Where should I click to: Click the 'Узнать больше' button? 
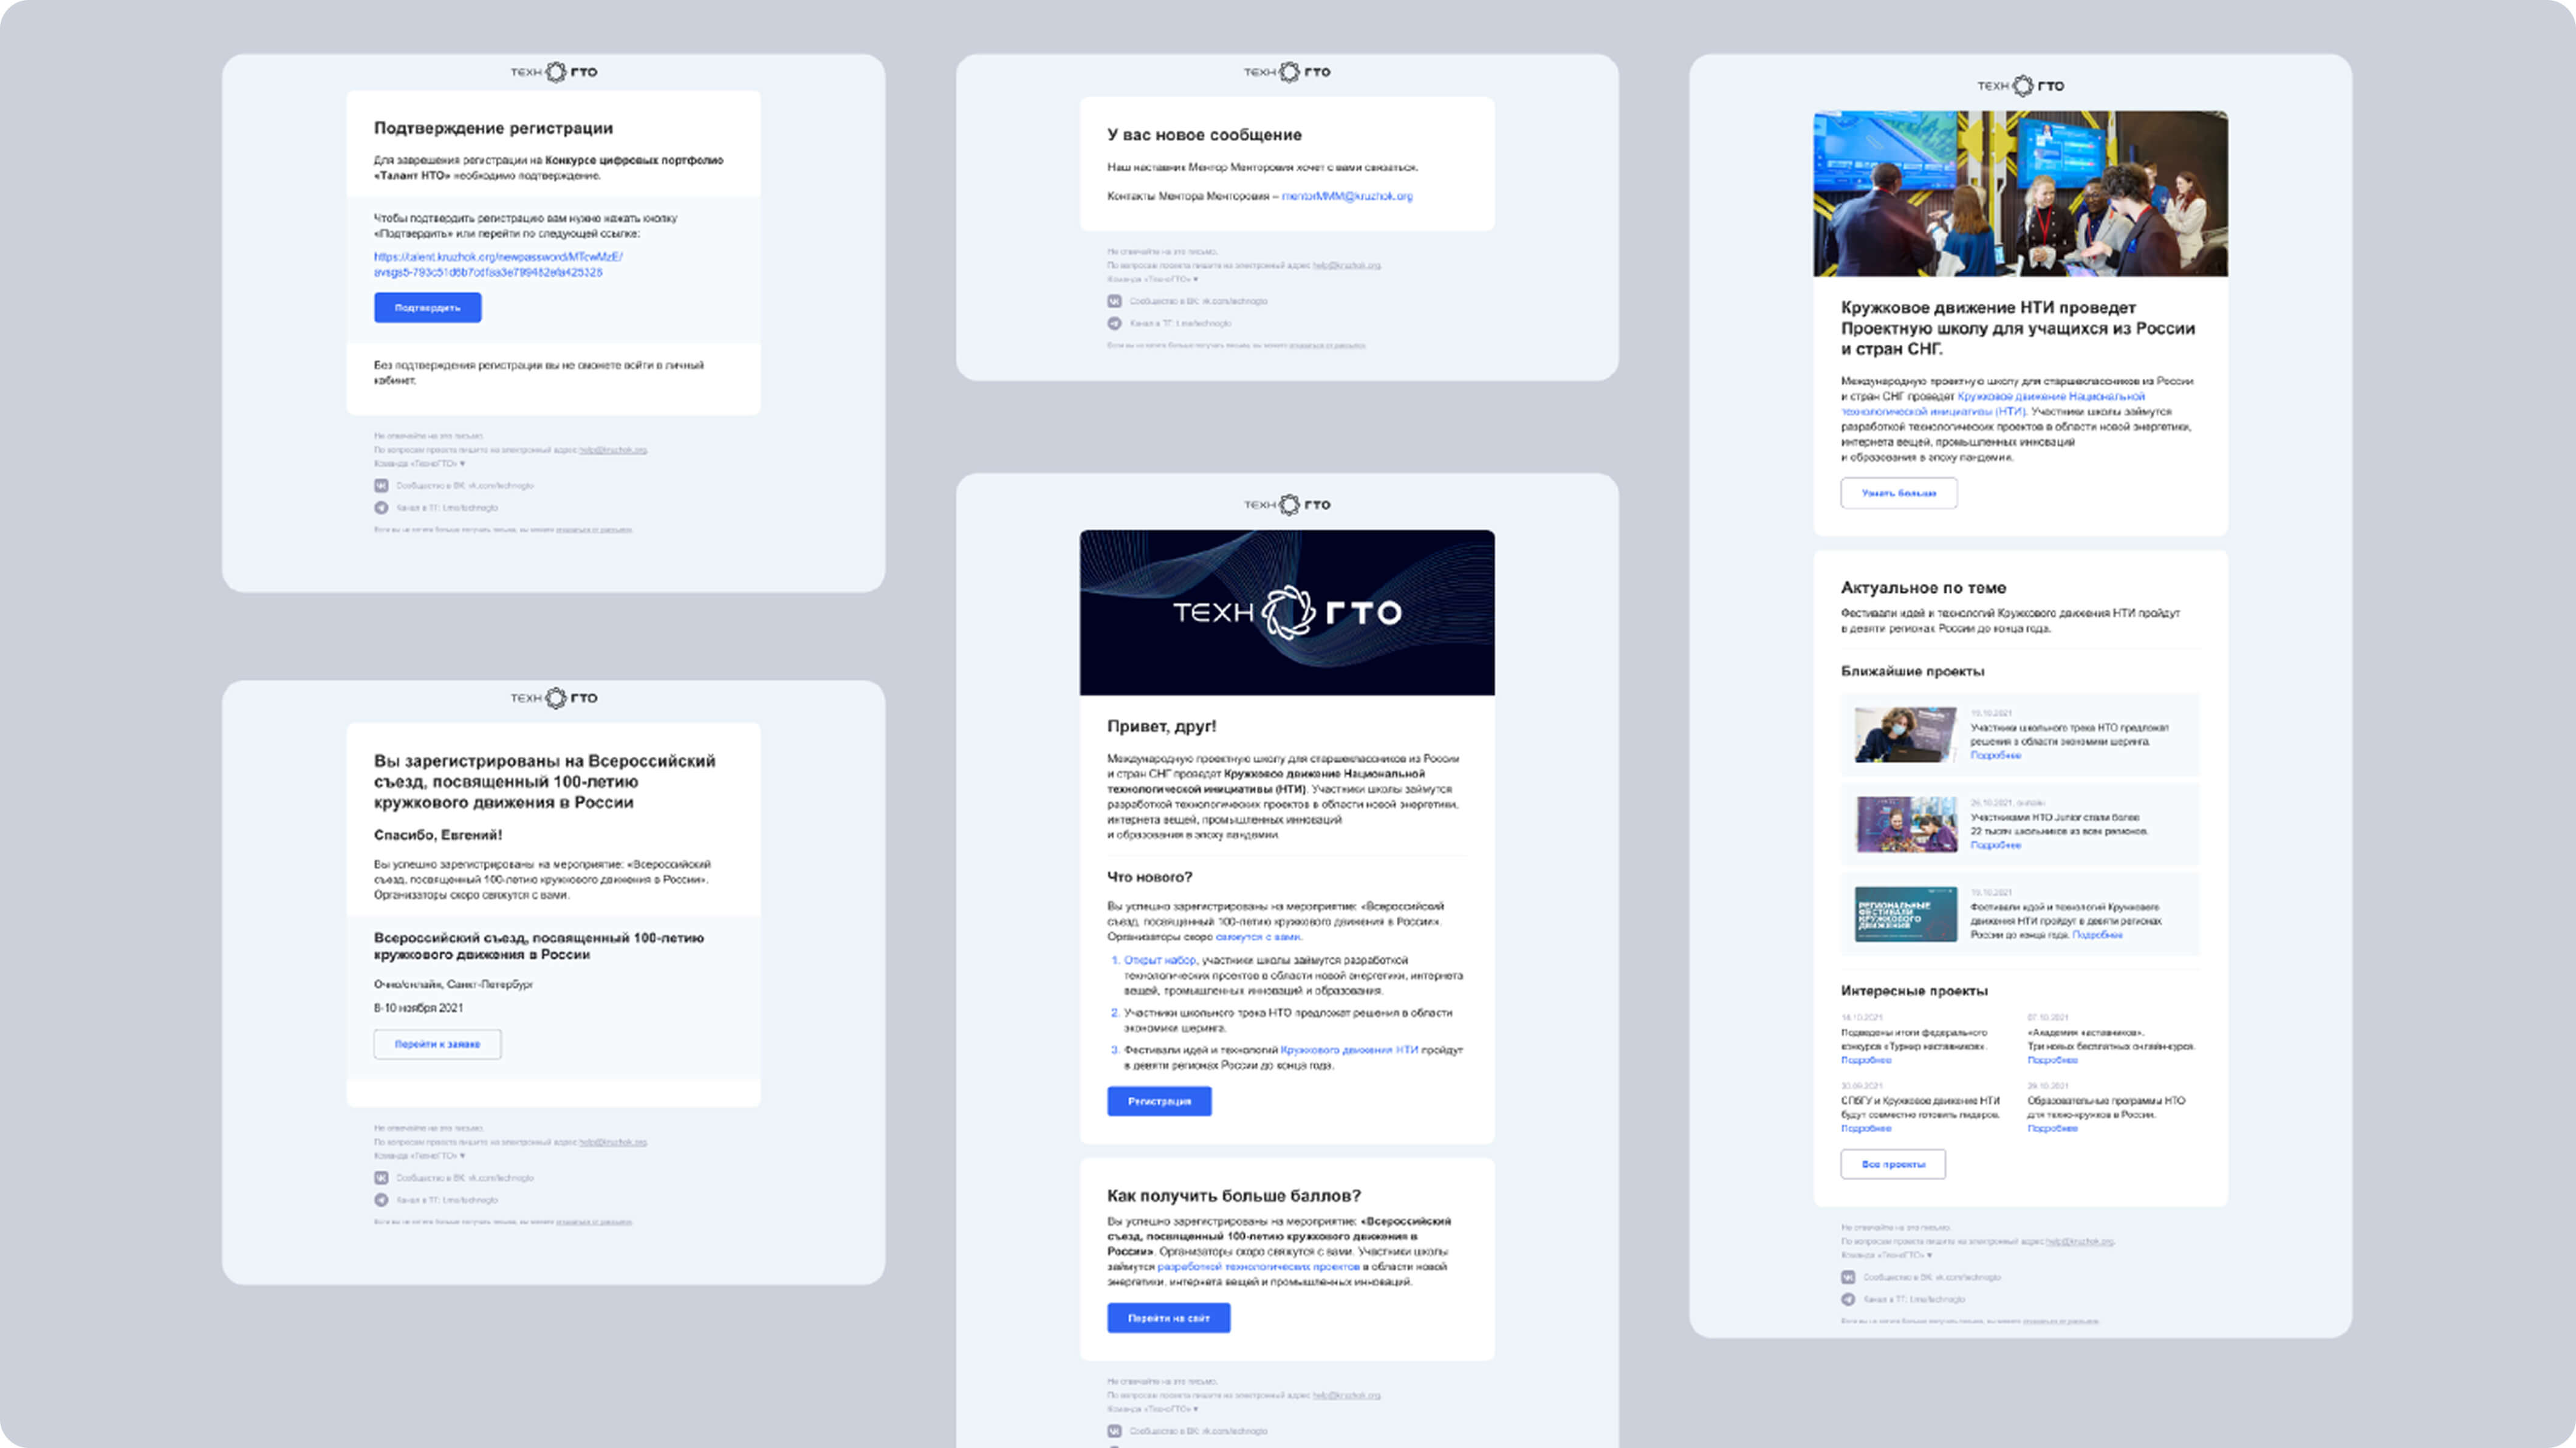pyautogui.click(x=1898, y=493)
